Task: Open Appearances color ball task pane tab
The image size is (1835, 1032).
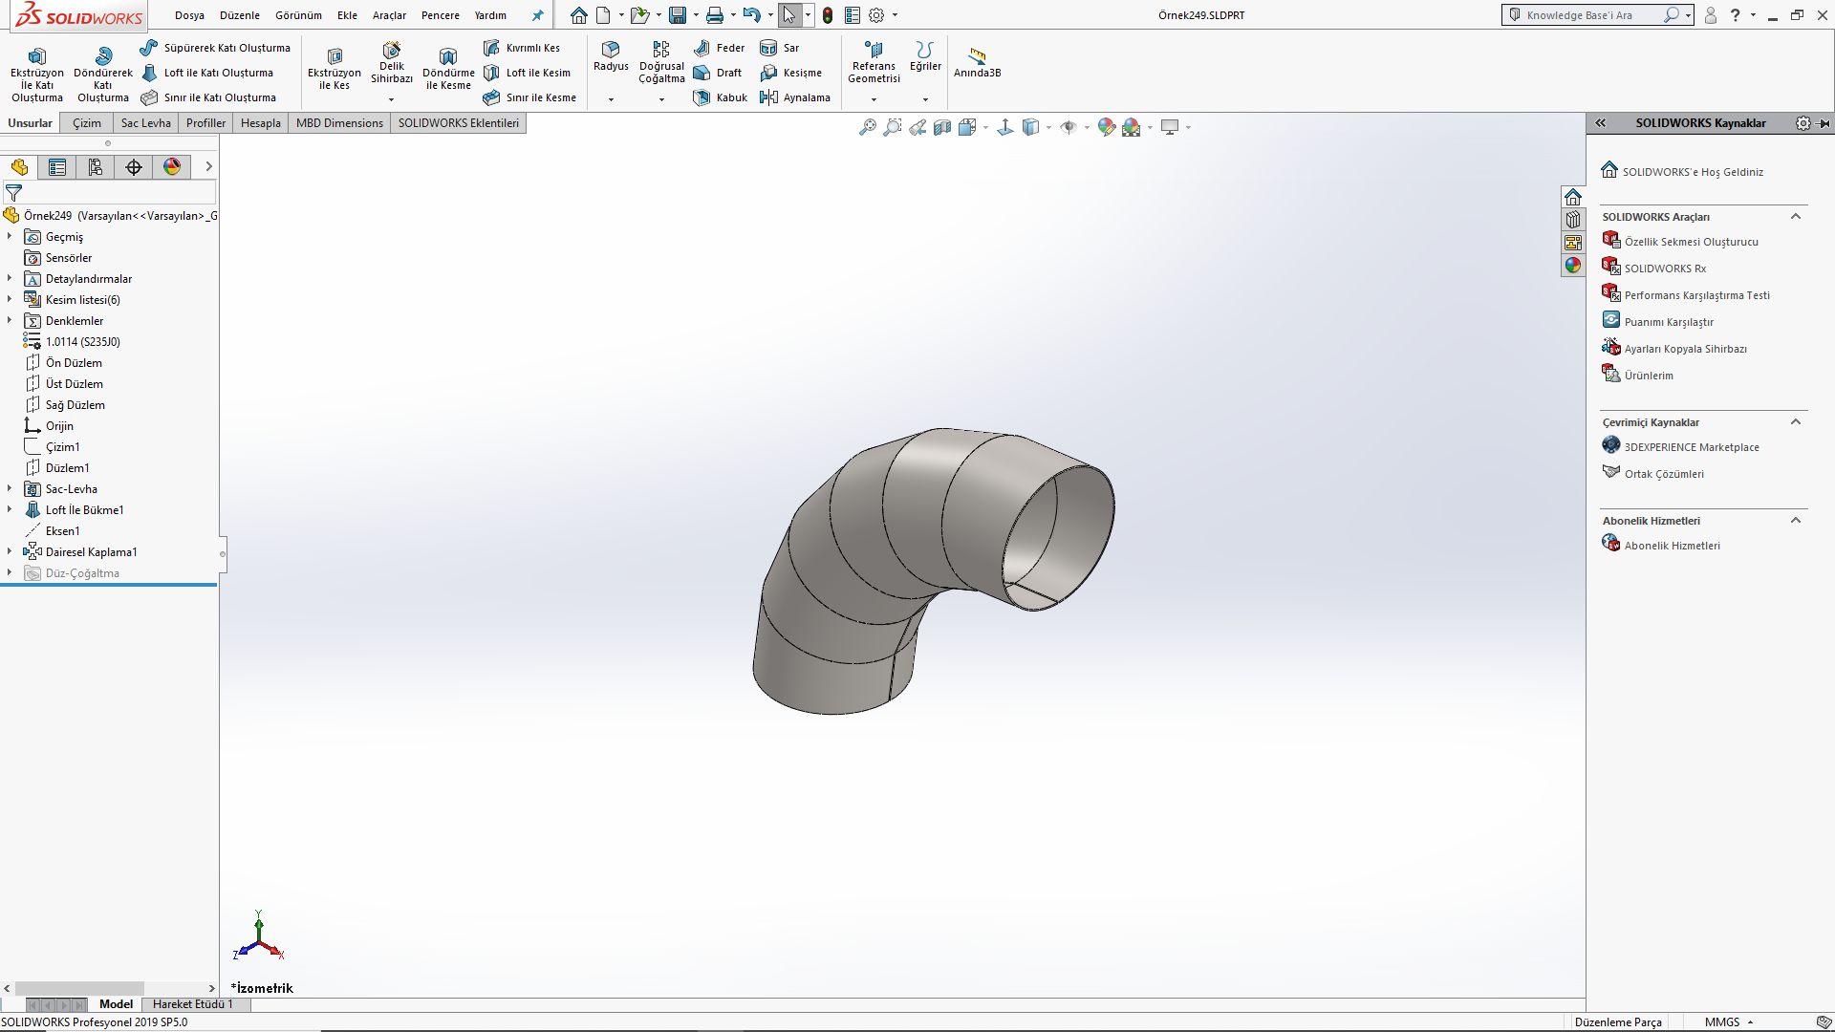Action: (1573, 265)
